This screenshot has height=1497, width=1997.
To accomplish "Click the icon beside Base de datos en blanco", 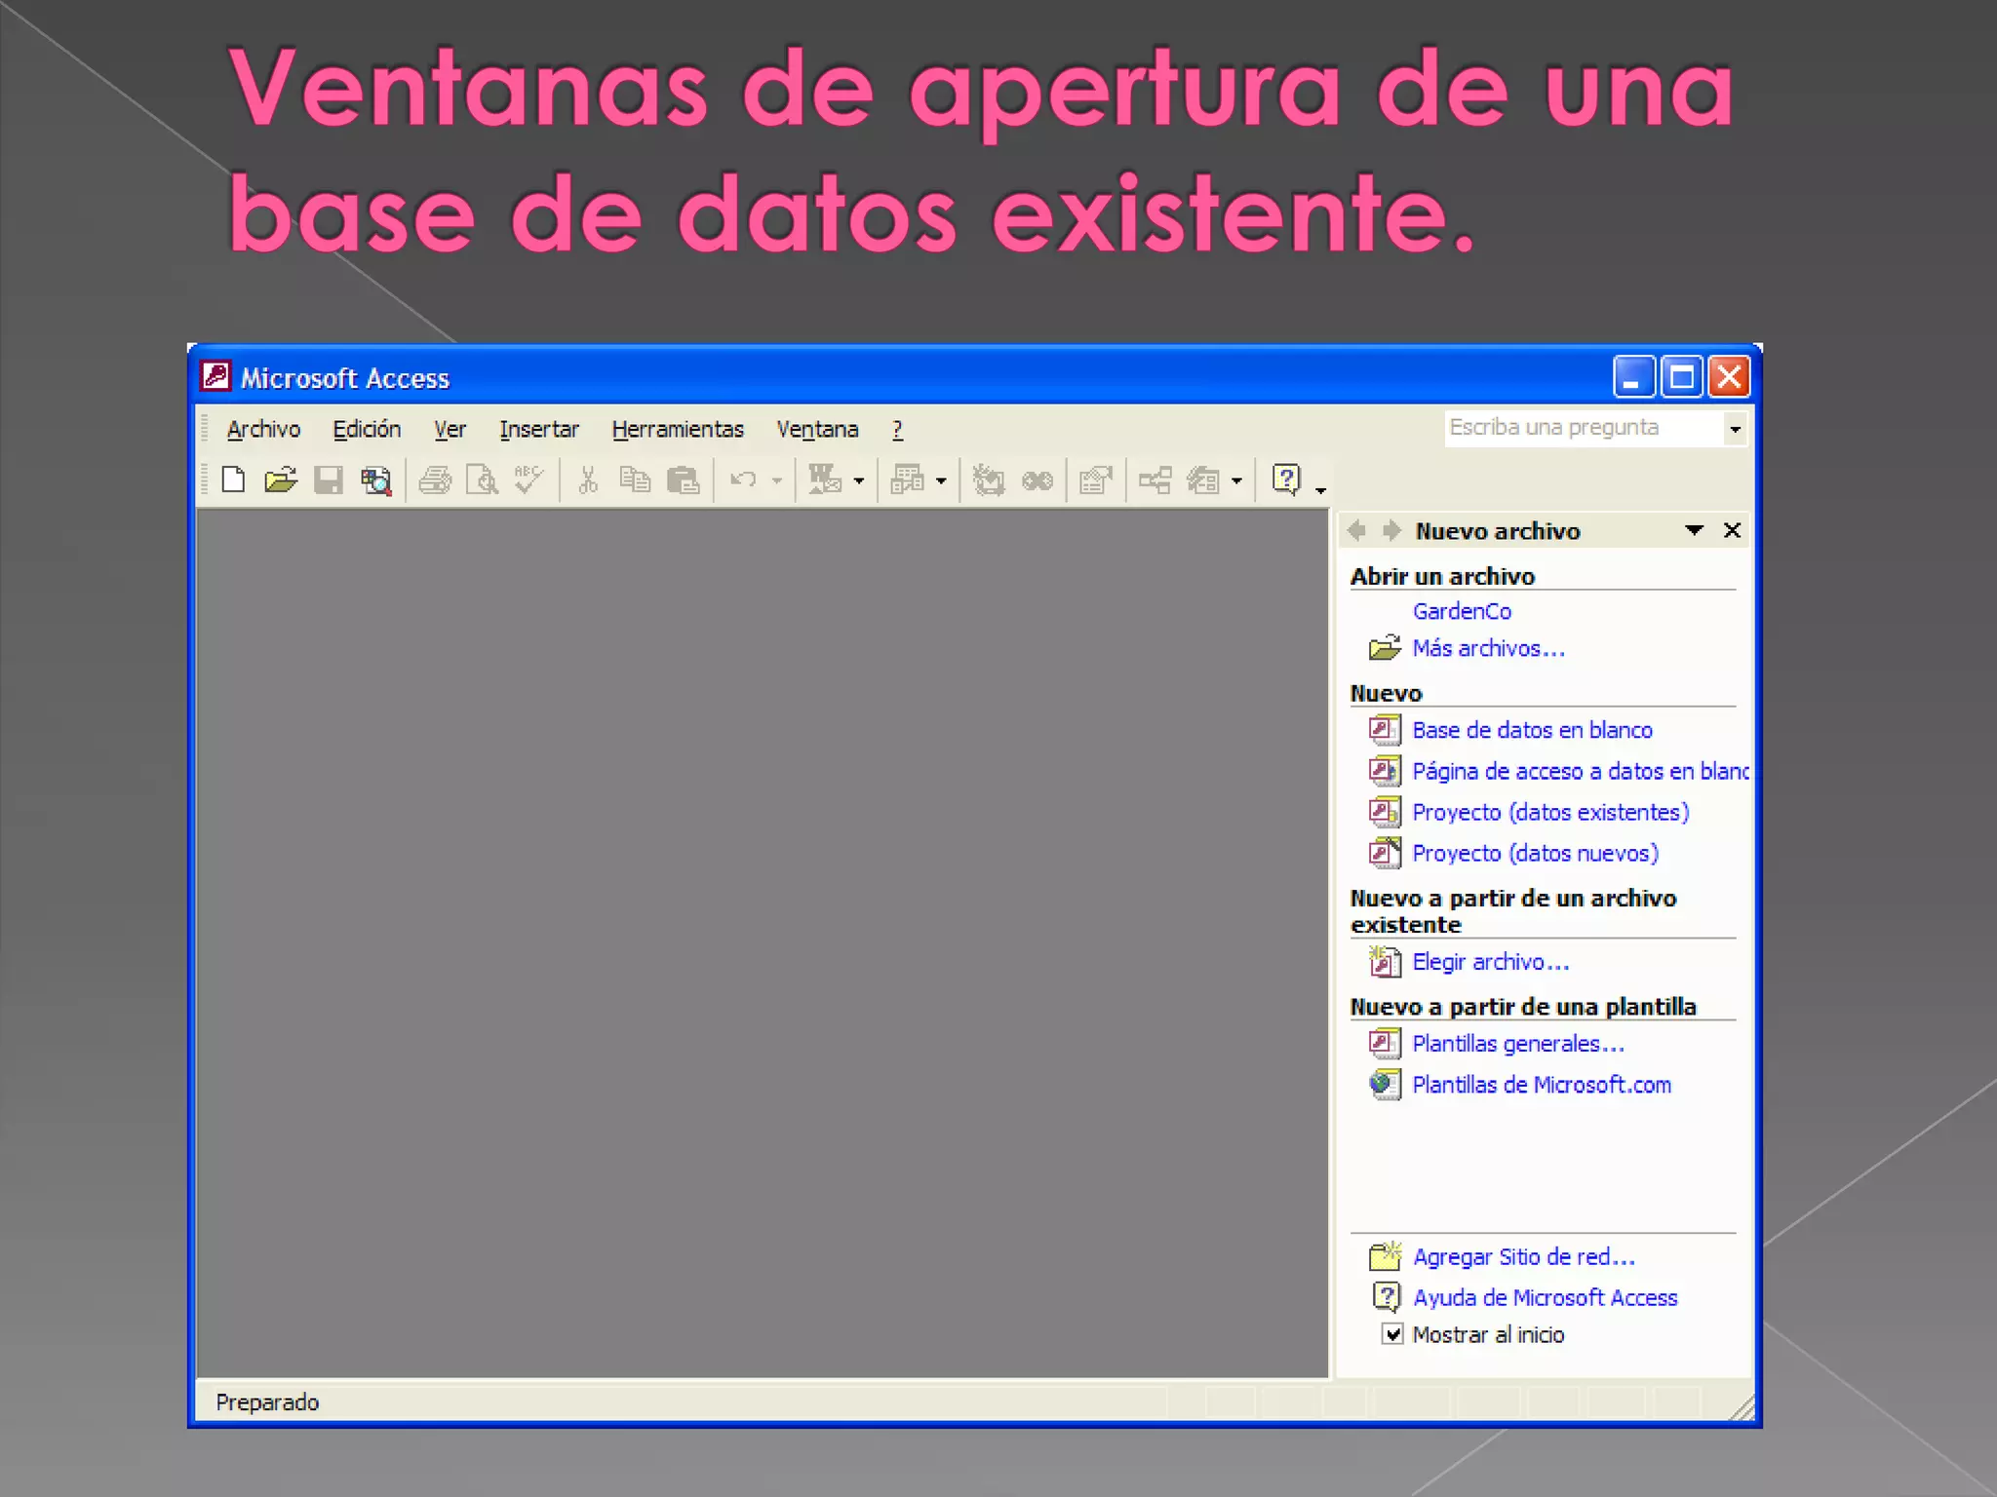I will pyautogui.click(x=1385, y=730).
